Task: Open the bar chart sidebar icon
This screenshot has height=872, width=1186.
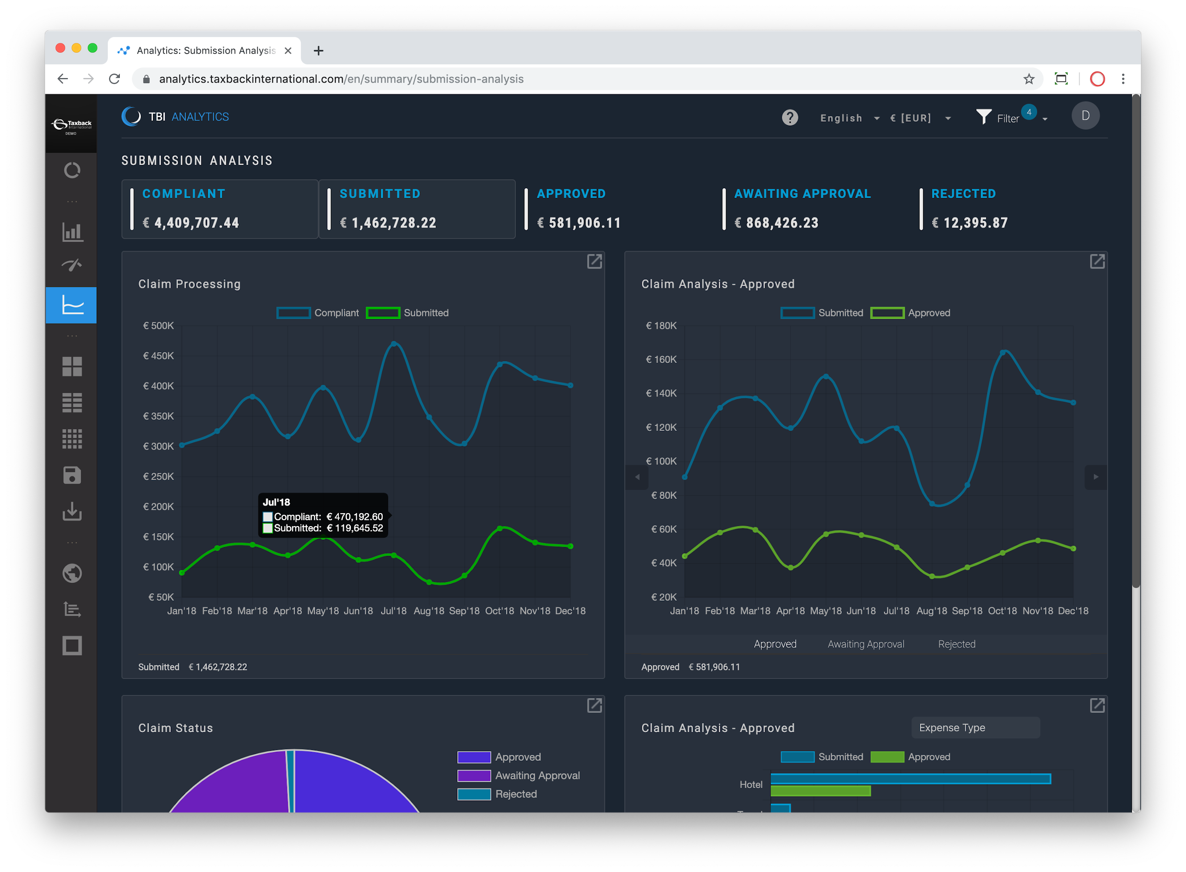Action: point(72,232)
